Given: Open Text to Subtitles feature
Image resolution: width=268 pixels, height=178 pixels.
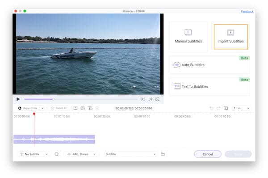Looking at the screenshot, I should [209, 86].
